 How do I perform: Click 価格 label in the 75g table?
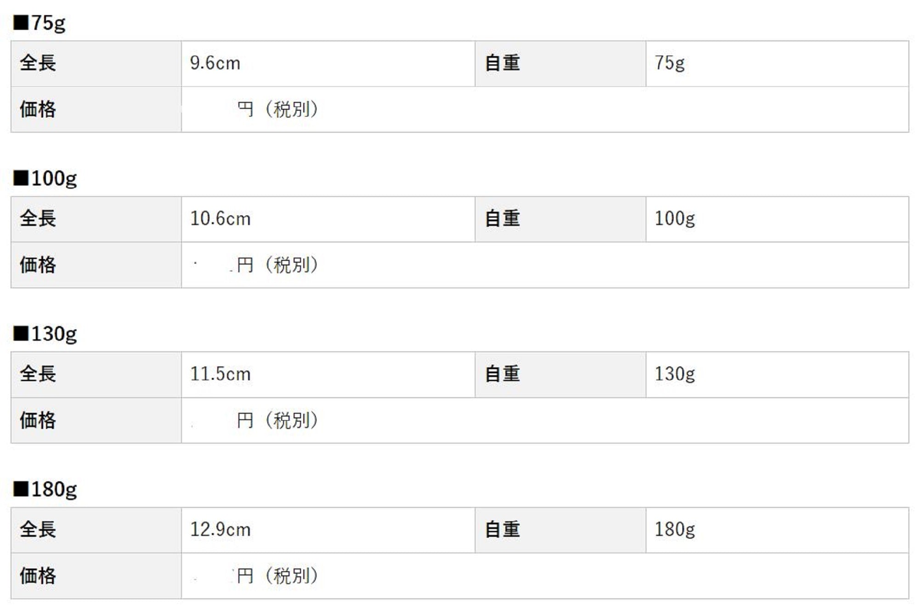[x=38, y=110]
